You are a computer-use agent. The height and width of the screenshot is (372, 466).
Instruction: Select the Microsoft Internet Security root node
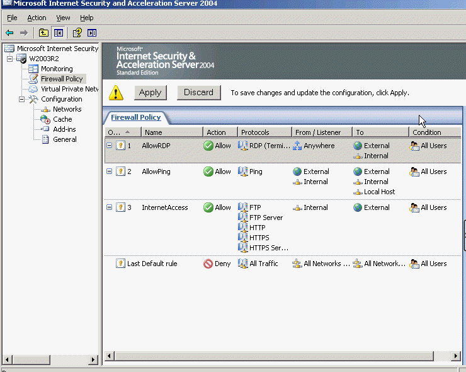57,49
